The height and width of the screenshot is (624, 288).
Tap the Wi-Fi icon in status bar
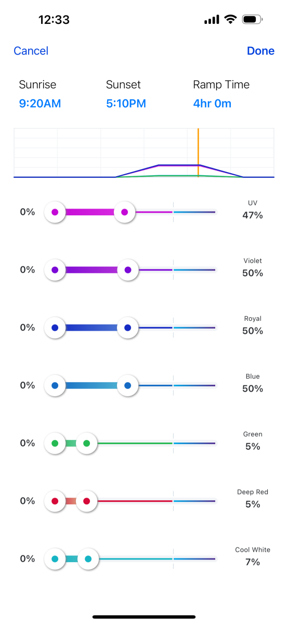(x=230, y=20)
